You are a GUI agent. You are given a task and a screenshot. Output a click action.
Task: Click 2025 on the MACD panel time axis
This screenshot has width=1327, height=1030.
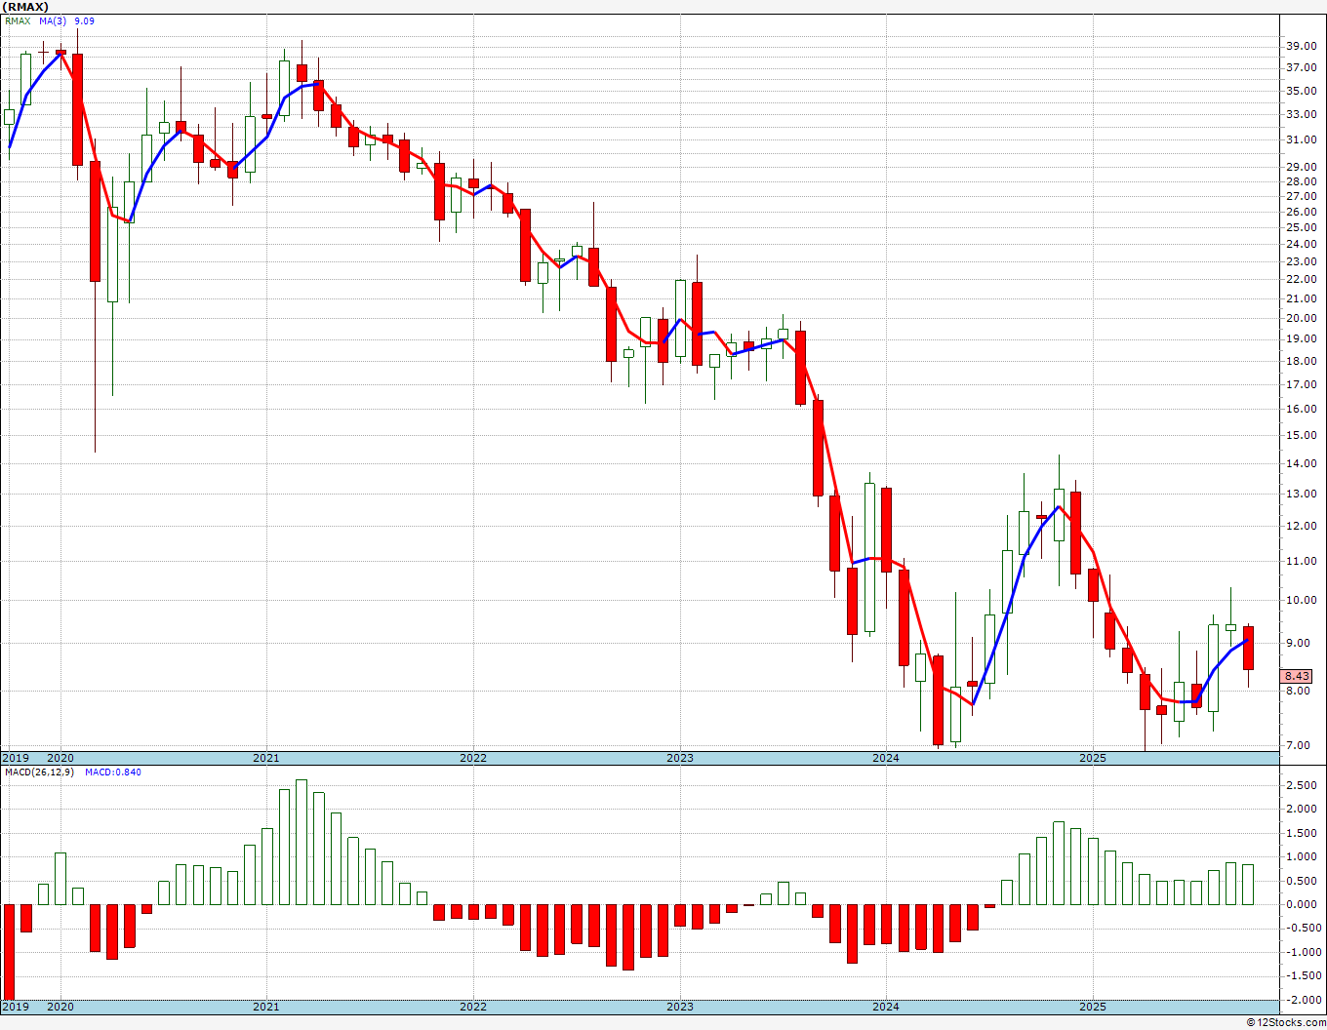tap(1093, 1007)
